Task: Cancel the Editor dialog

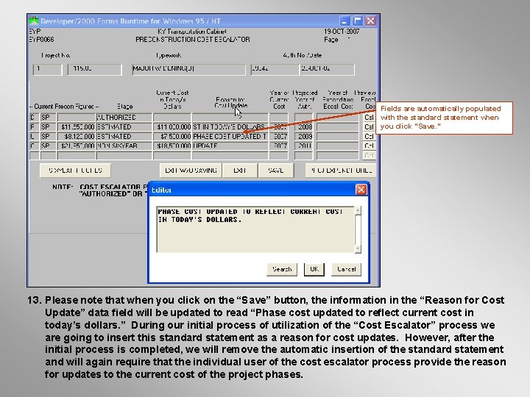Action: (346, 269)
